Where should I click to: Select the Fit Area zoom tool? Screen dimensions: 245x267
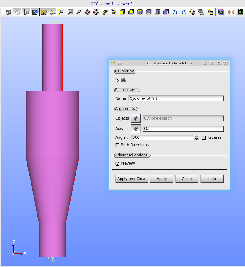tap(70, 12)
